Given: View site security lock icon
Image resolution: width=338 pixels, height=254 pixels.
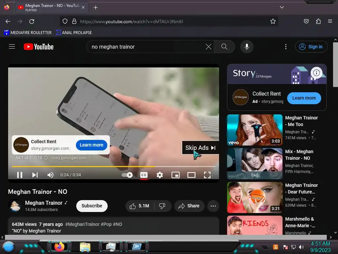Looking at the screenshot, I should [x=74, y=21].
